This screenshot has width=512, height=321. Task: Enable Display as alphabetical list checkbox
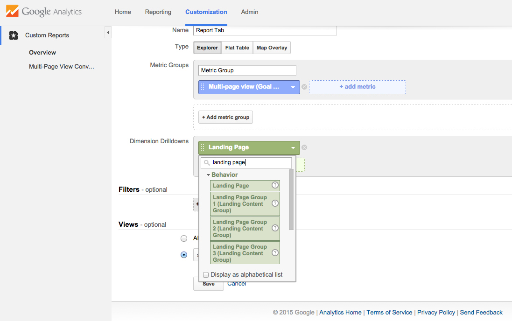206,275
